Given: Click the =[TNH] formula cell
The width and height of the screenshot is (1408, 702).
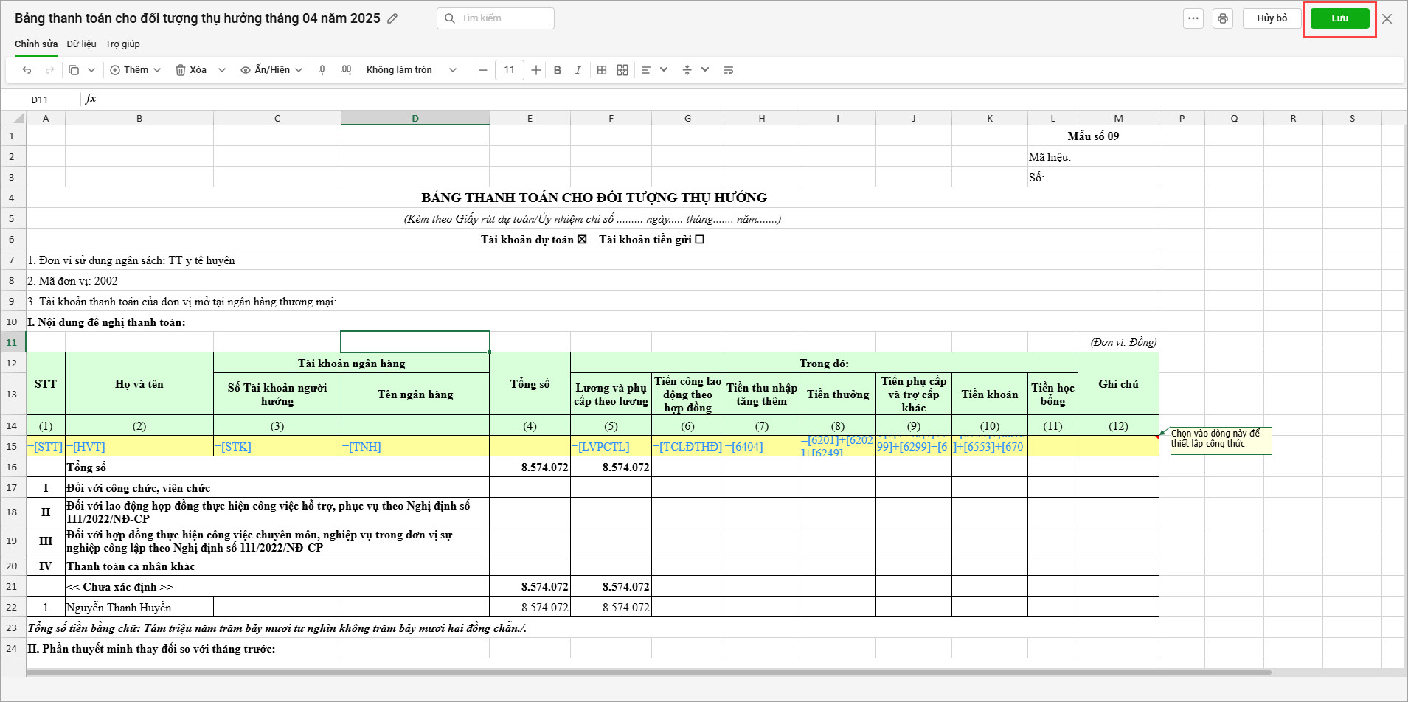Looking at the screenshot, I should point(415,446).
